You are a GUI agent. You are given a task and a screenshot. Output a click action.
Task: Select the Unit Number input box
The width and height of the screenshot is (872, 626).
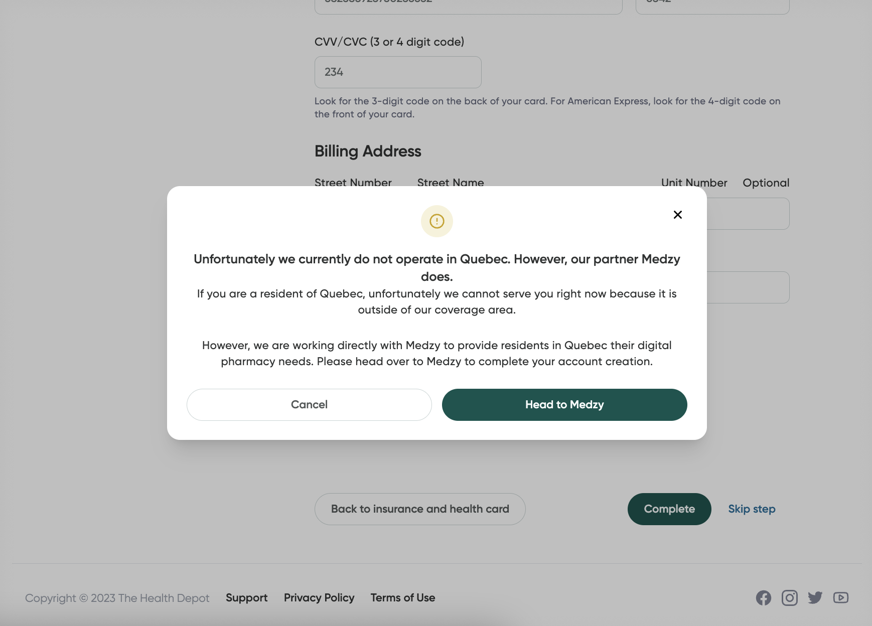[x=748, y=214]
